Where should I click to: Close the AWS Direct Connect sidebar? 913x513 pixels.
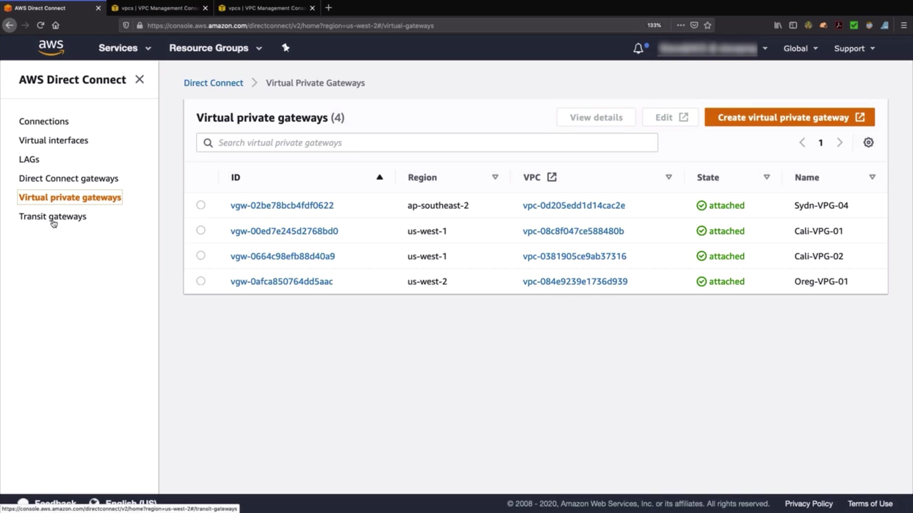coord(139,79)
